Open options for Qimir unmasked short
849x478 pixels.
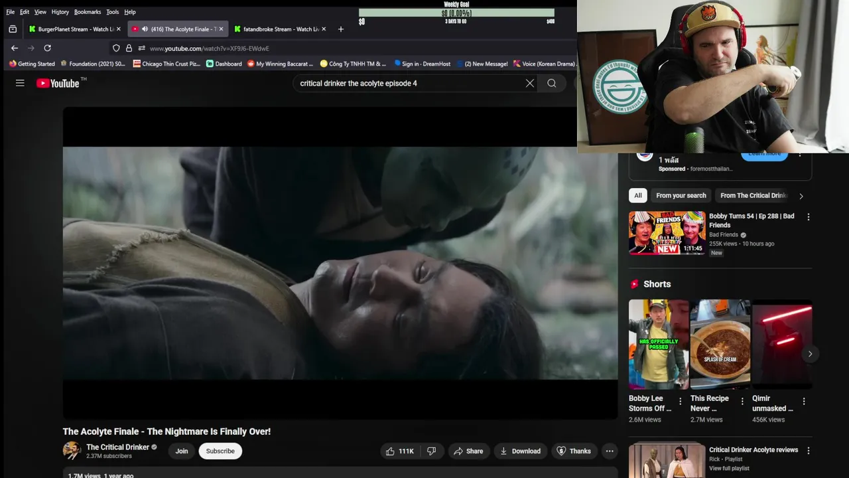coord(804,401)
